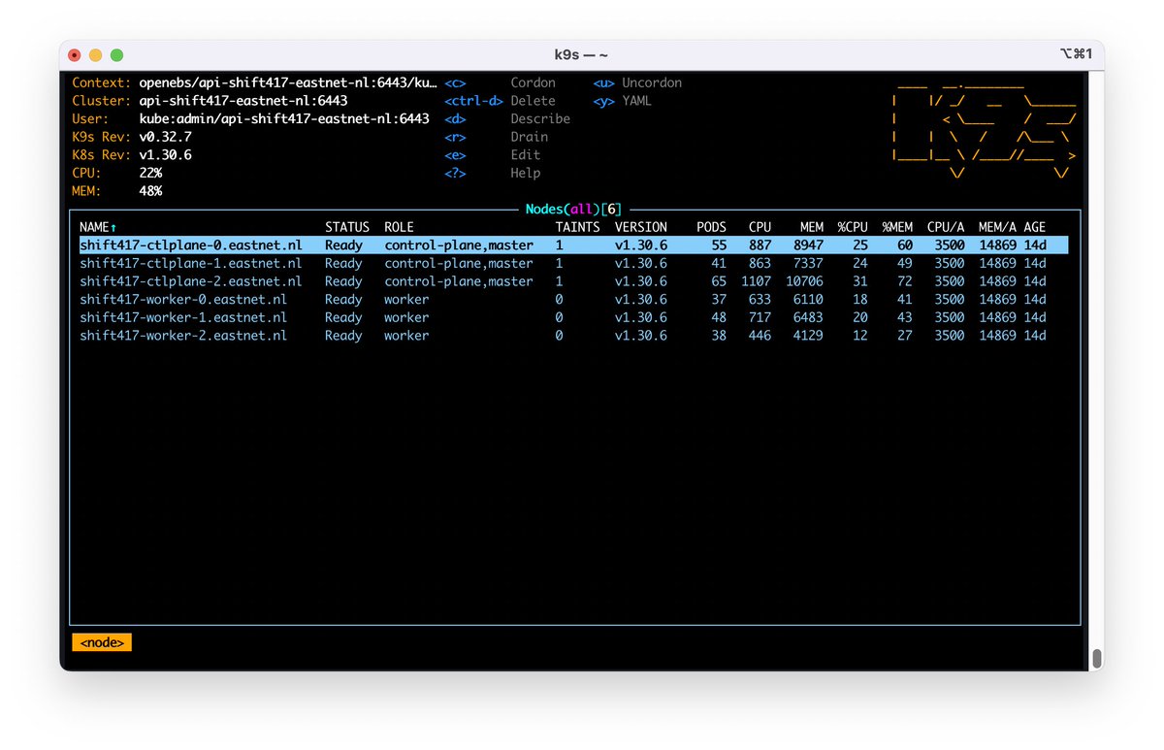1164x750 pixels.
Task: Click the Describe shortcut hint
Action: 540,118
